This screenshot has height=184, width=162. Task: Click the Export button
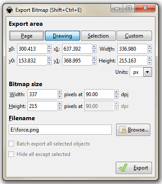(134, 168)
